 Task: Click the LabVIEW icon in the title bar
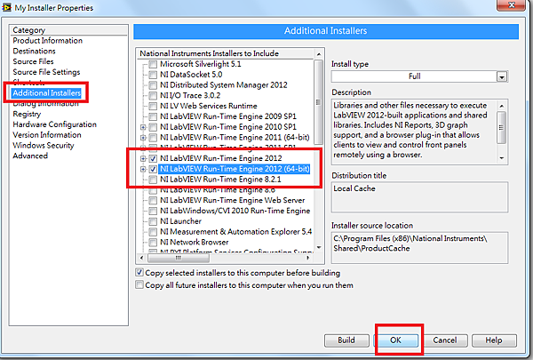[6, 7]
